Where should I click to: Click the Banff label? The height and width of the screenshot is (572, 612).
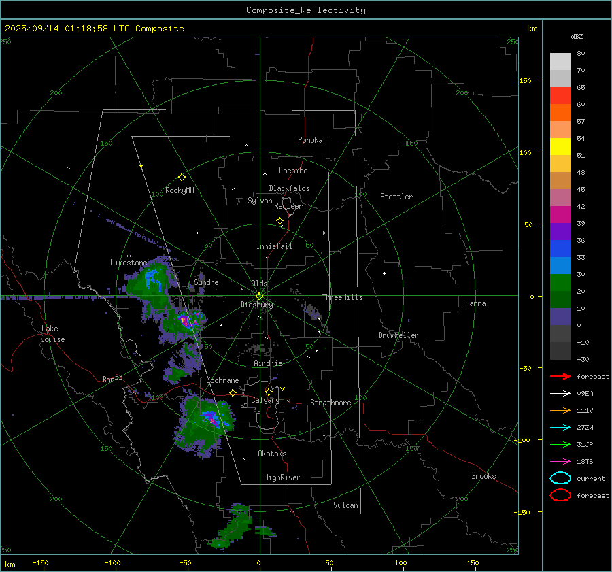(x=112, y=379)
